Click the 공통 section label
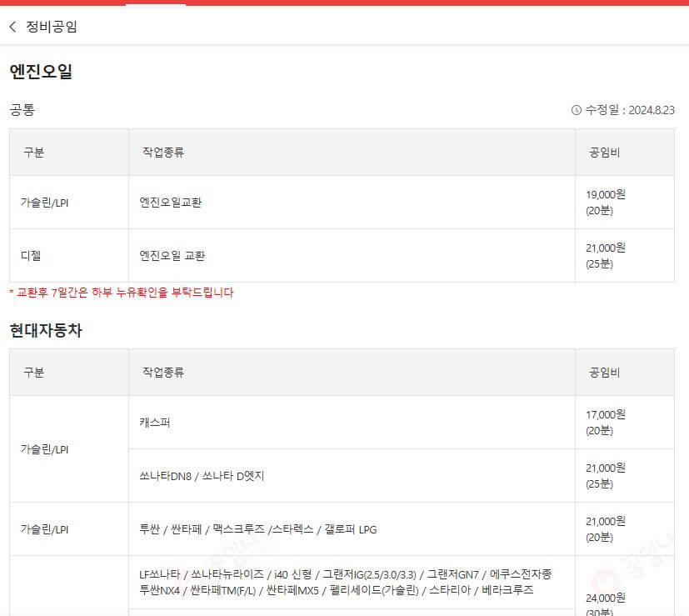The width and height of the screenshot is (689, 616). [x=22, y=109]
